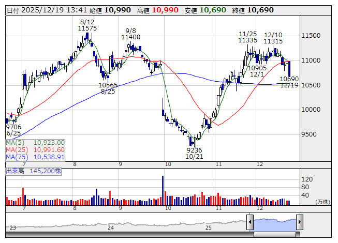Click the tallest blue volume bar near October
This screenshot has width=338, height=243.
coord(163,190)
